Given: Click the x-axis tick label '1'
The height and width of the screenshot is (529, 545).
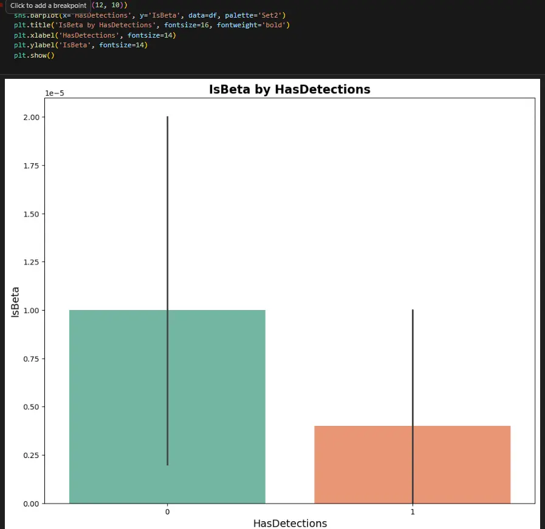Looking at the screenshot, I should pos(413,511).
